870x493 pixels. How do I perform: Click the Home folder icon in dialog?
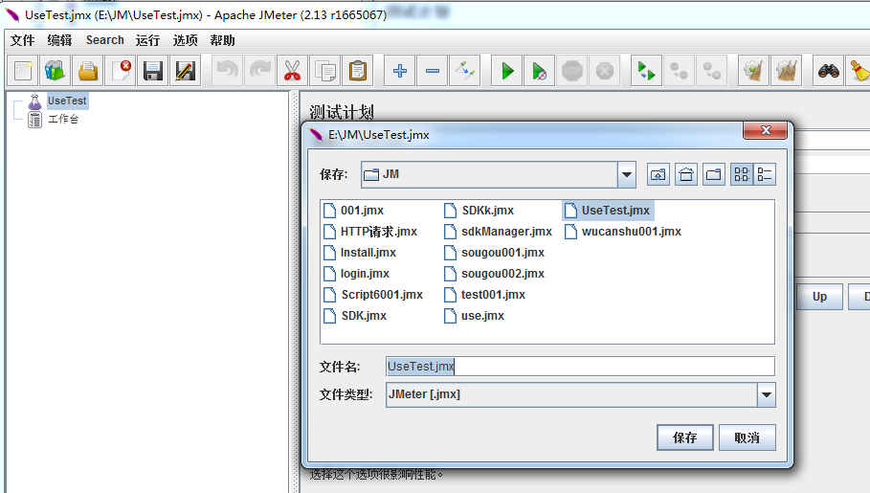(x=686, y=175)
